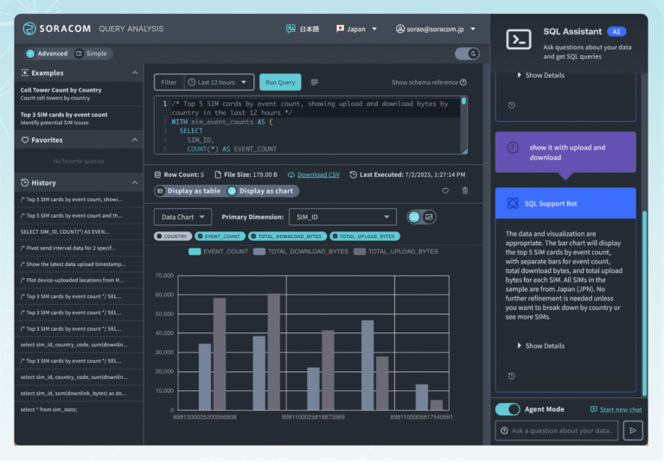664x462 pixels.
Task: Open Top 3 SIM cards by event count example
Action: 79,118
